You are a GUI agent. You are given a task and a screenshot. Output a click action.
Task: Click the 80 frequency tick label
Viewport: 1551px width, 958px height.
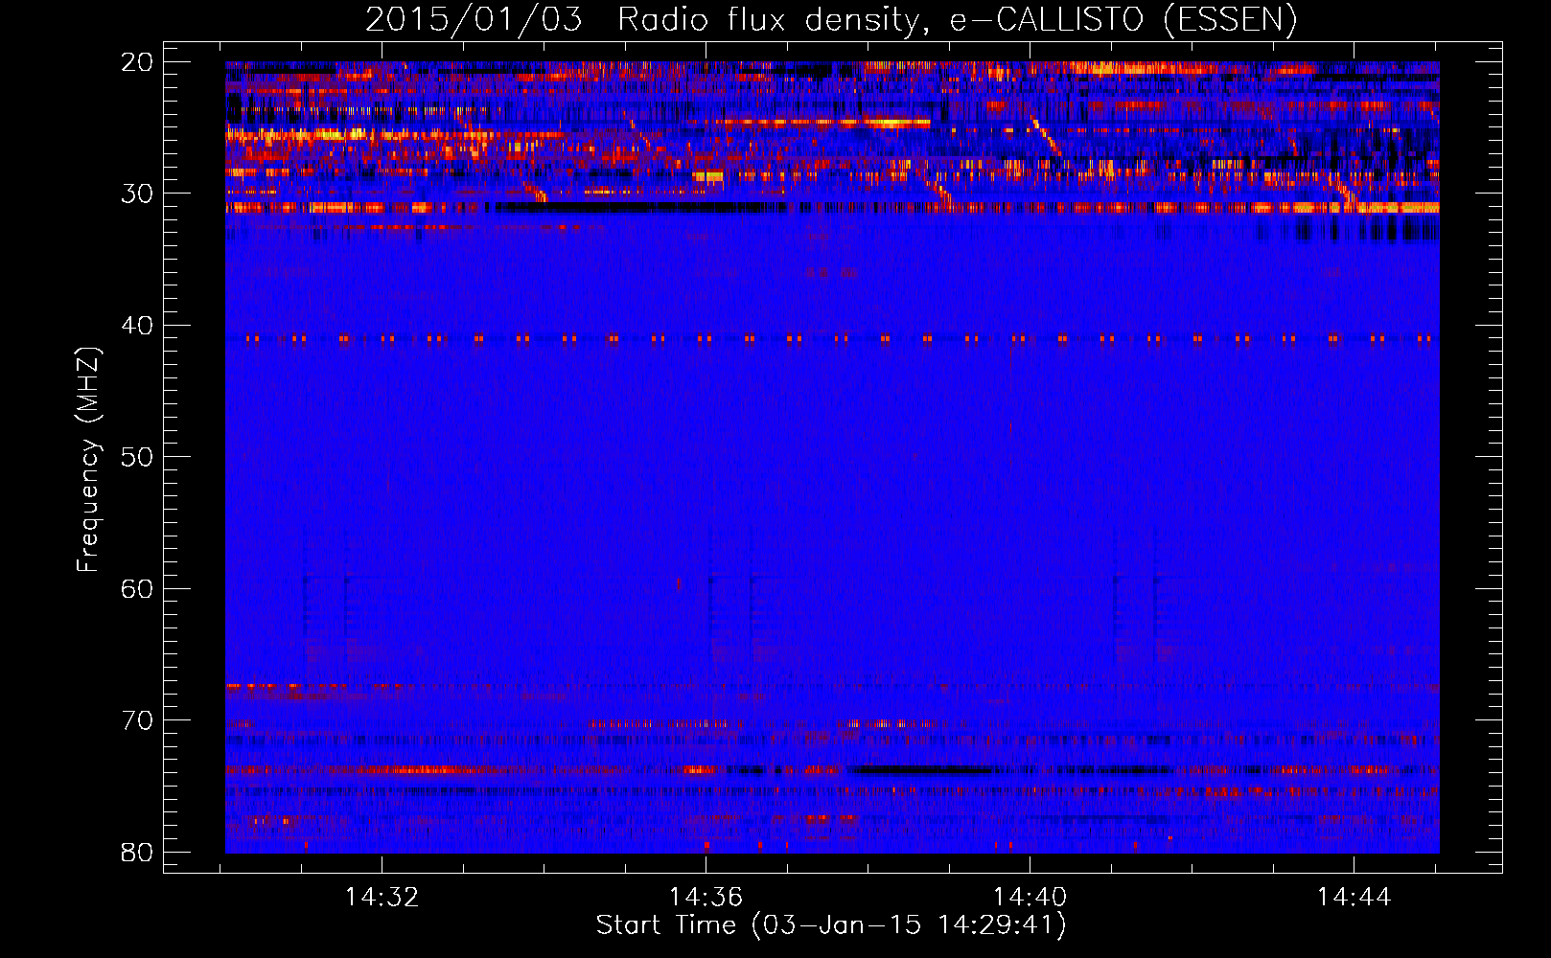coord(138,852)
